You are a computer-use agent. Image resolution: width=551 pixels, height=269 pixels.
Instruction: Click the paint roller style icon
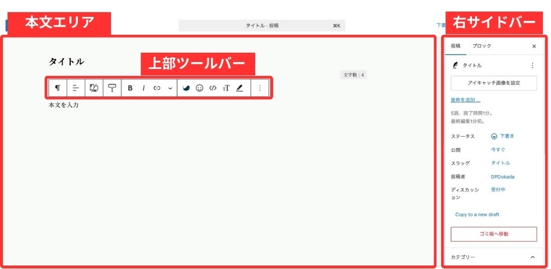(112, 88)
